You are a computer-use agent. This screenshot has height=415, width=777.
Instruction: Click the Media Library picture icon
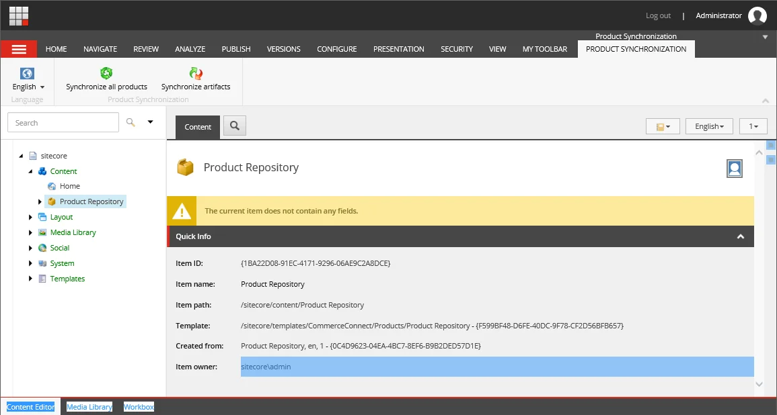[x=42, y=232]
